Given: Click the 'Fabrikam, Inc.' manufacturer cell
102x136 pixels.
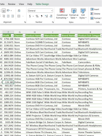Looking at the screenshot, I should point(53,62).
